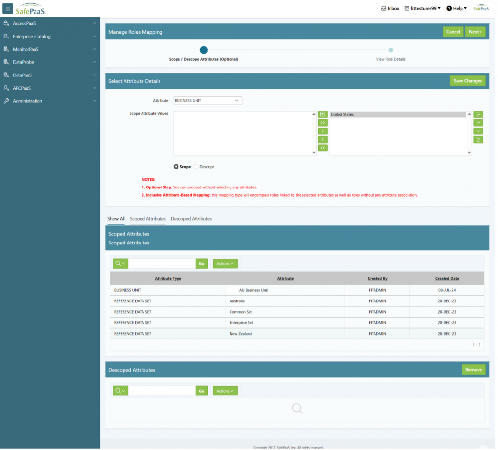
Task: Click the Remove single left-arrow shuttle button
Action: click(322, 139)
